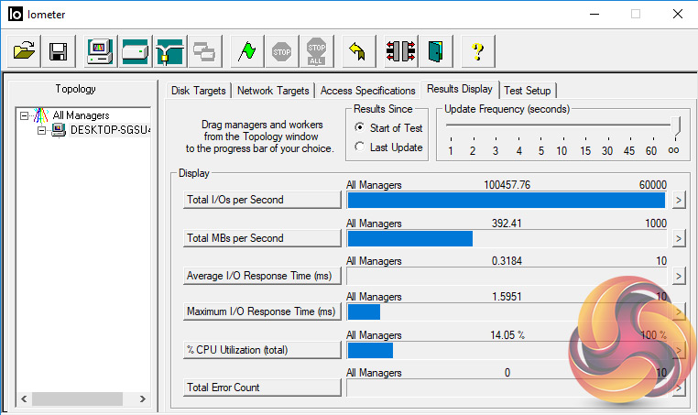The image size is (698, 415).
Task: Switch to the Disk Targets tab
Action: click(199, 91)
